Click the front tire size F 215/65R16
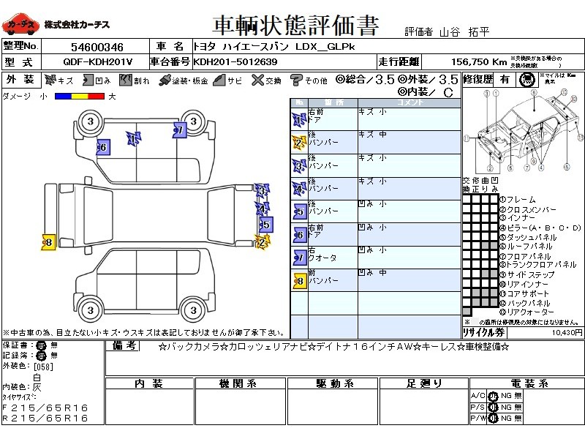Image resolution: width=585 pixels, height=439 pixels. click(x=45, y=408)
